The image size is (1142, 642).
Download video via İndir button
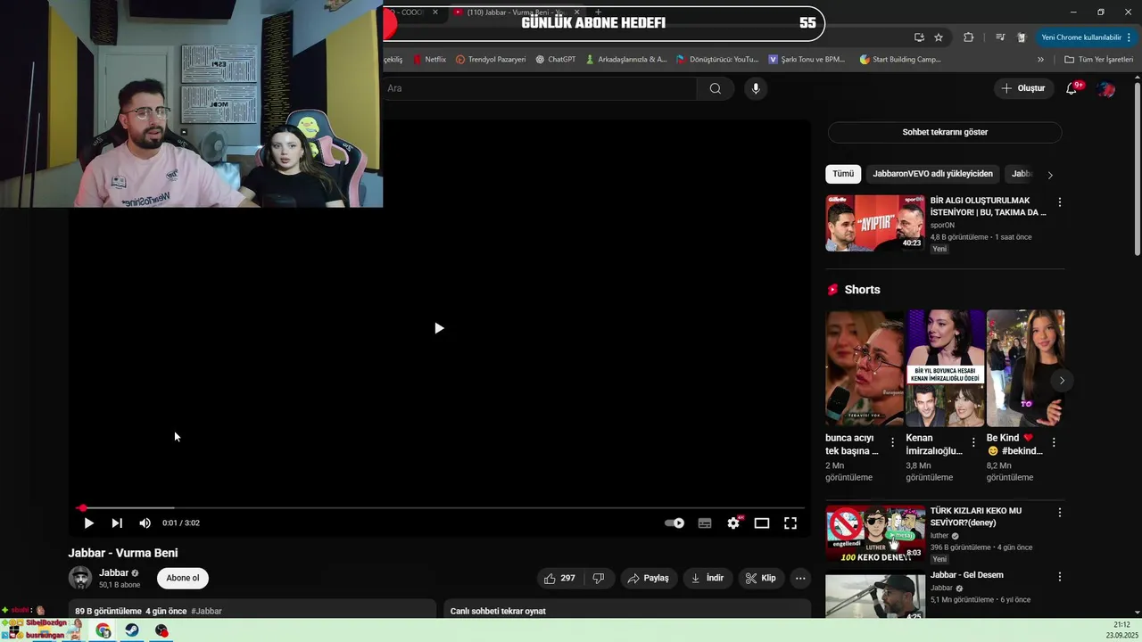click(x=708, y=578)
